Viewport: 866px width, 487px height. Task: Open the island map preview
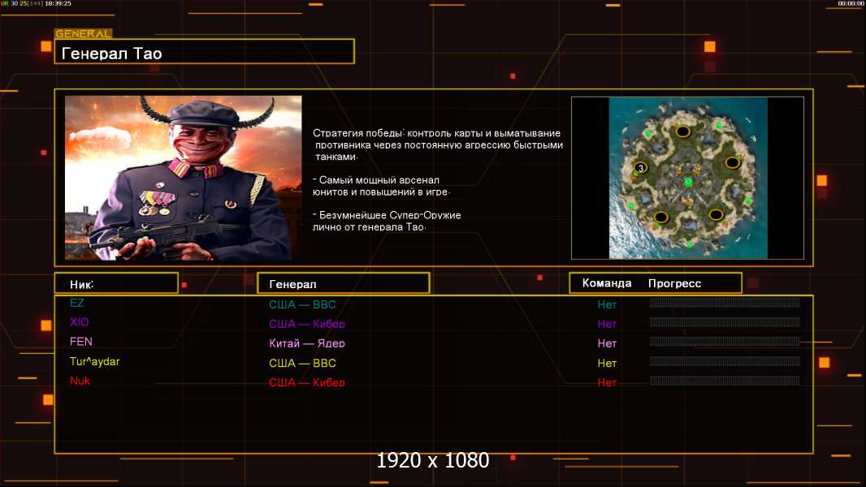click(x=687, y=178)
